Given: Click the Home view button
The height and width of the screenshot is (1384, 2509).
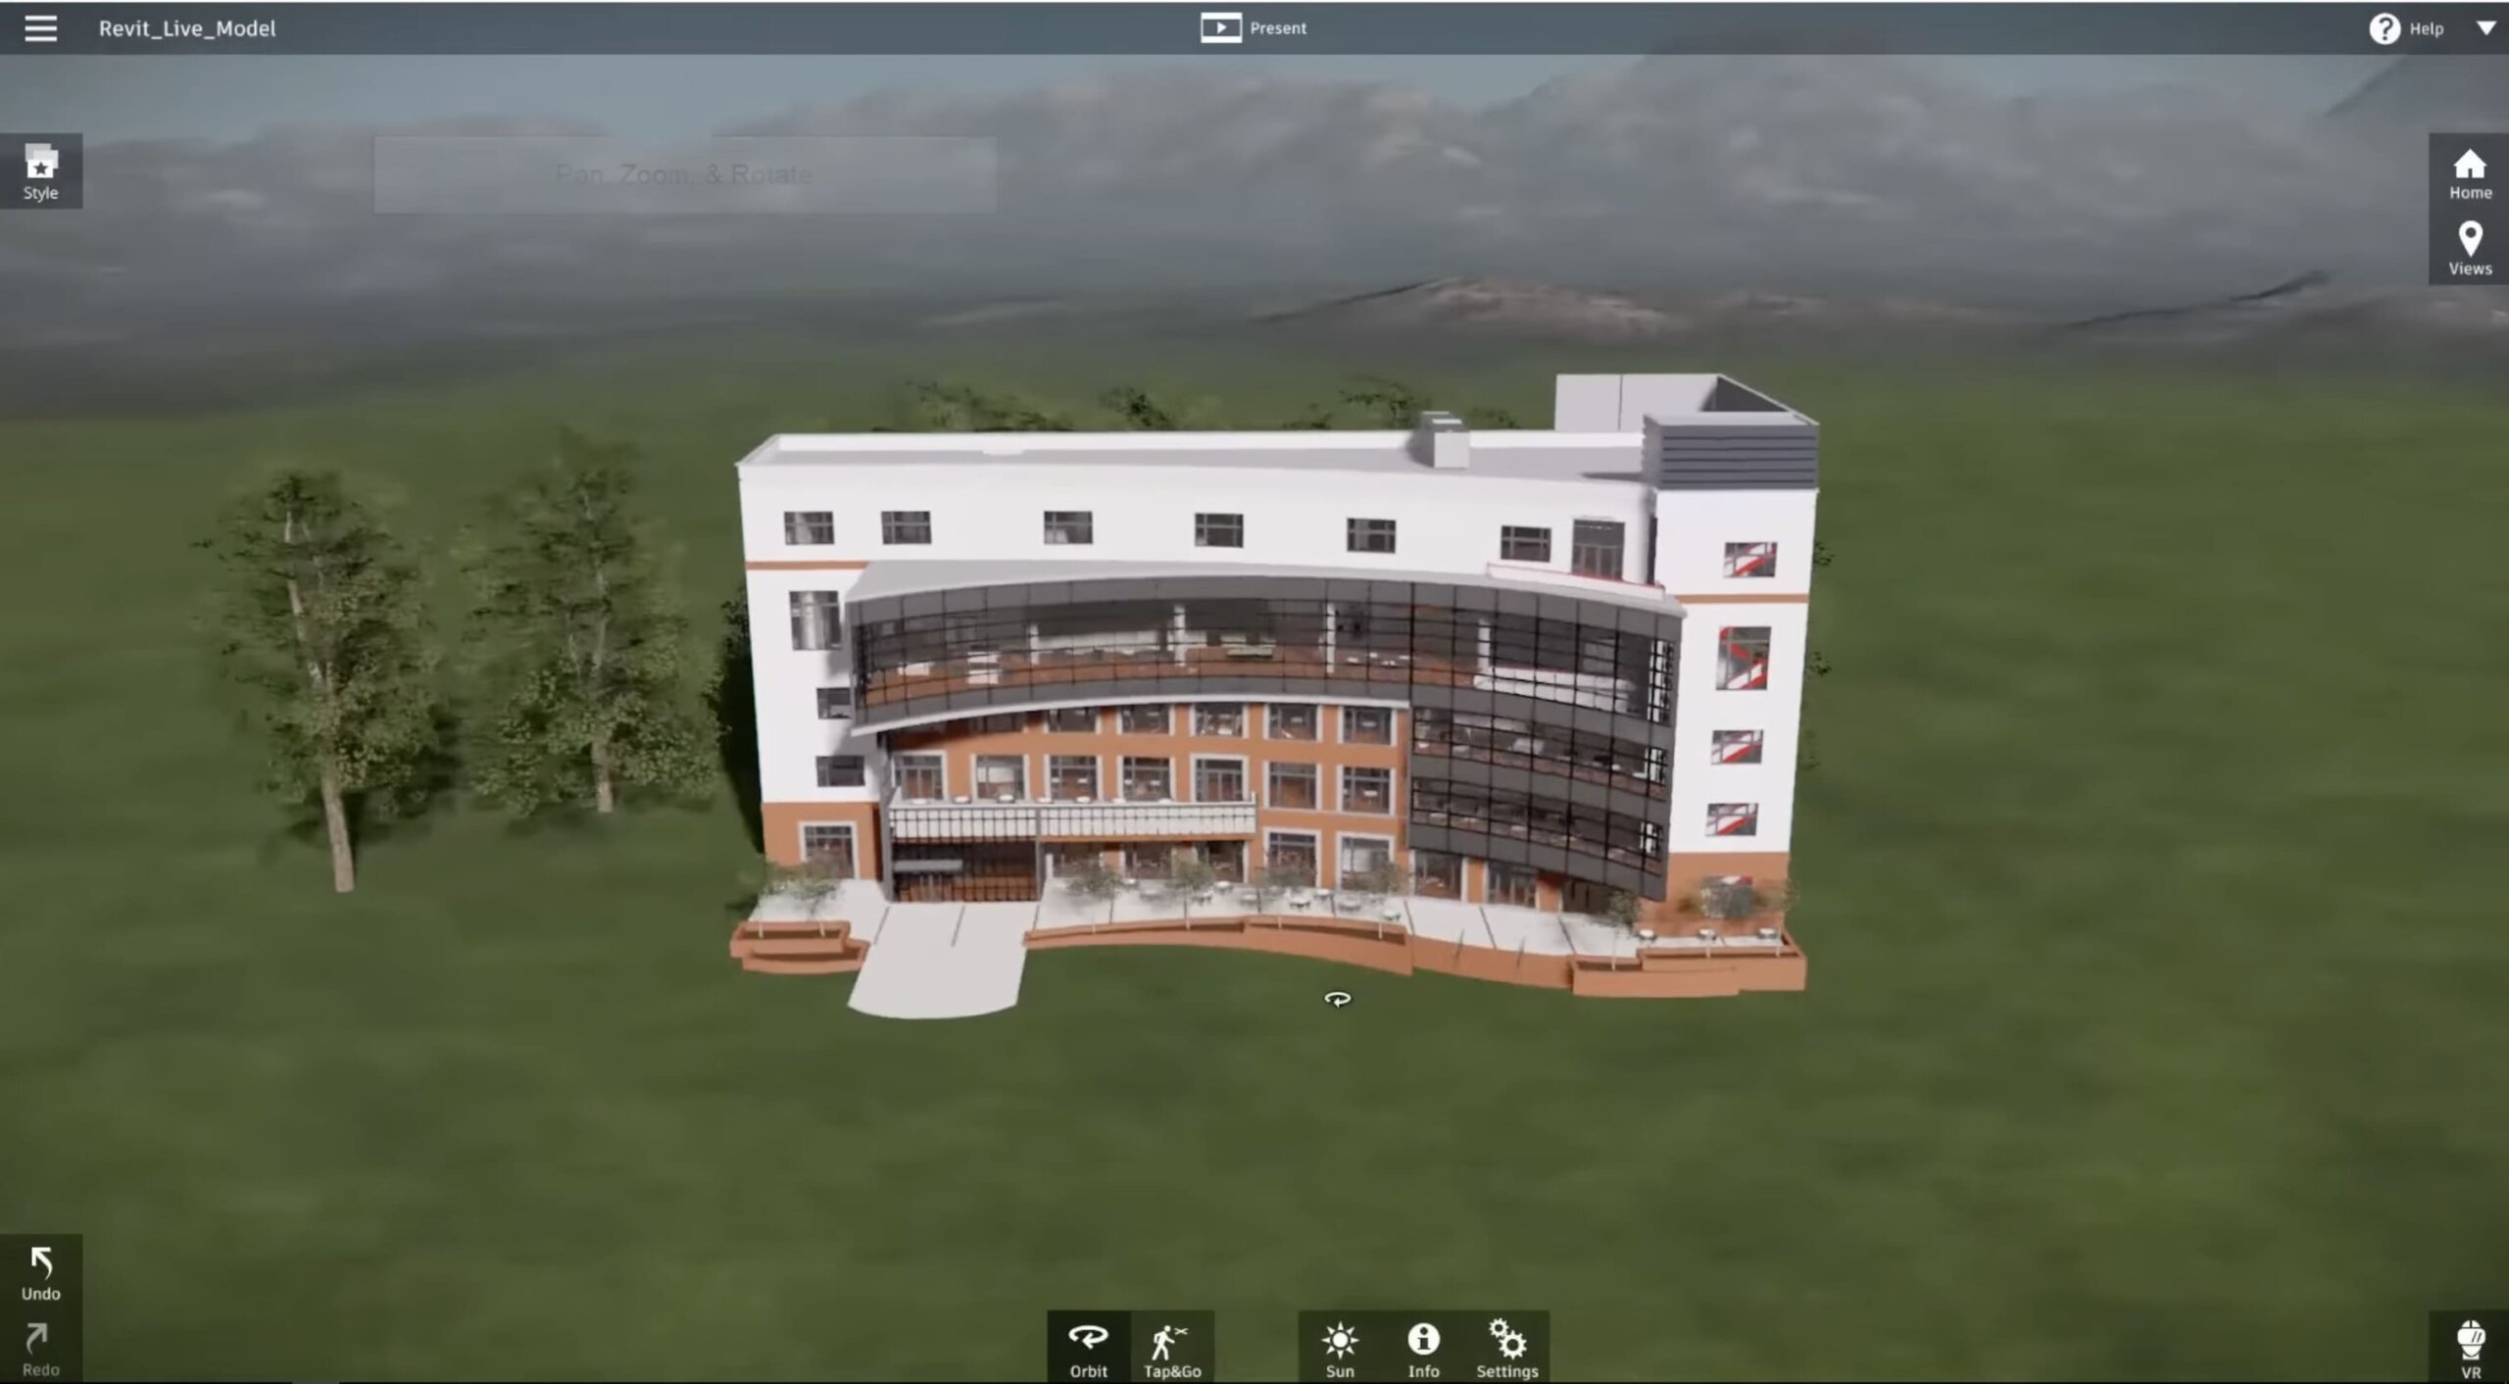Looking at the screenshot, I should click(2468, 169).
